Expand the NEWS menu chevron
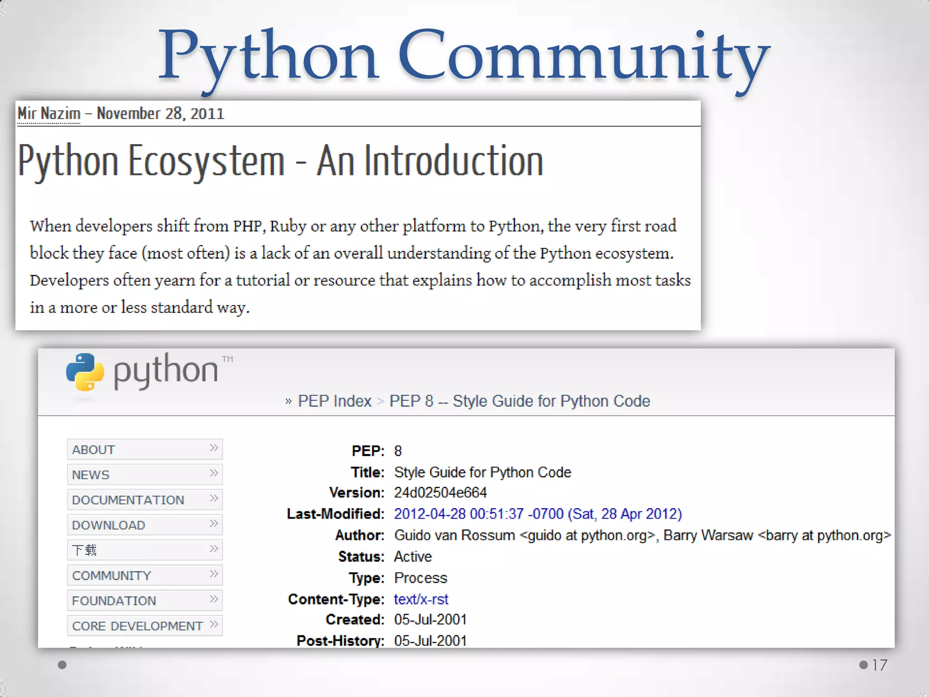 214,473
